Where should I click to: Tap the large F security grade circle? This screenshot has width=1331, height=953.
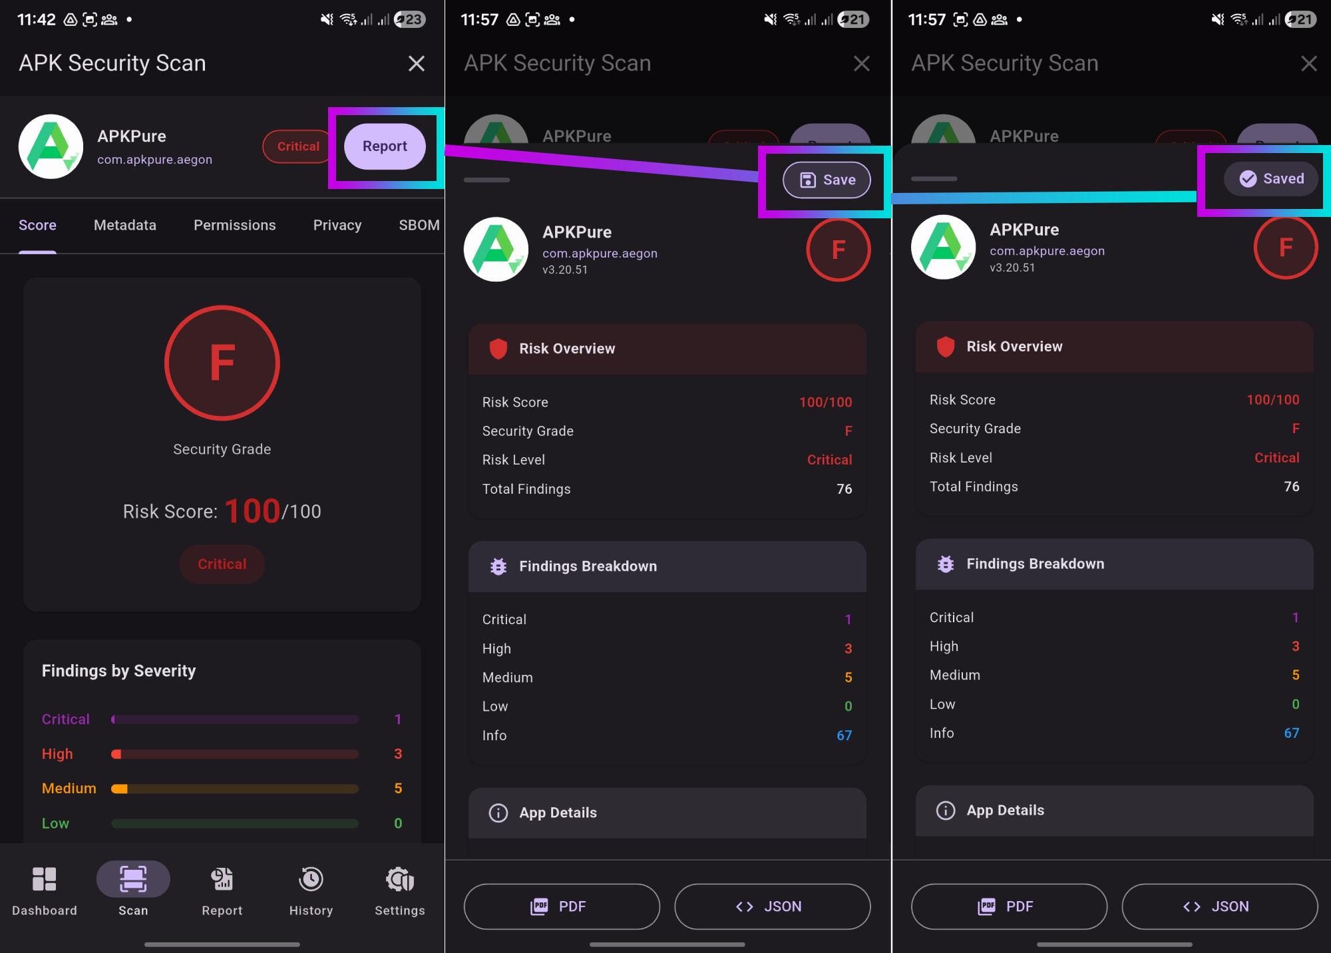(222, 363)
